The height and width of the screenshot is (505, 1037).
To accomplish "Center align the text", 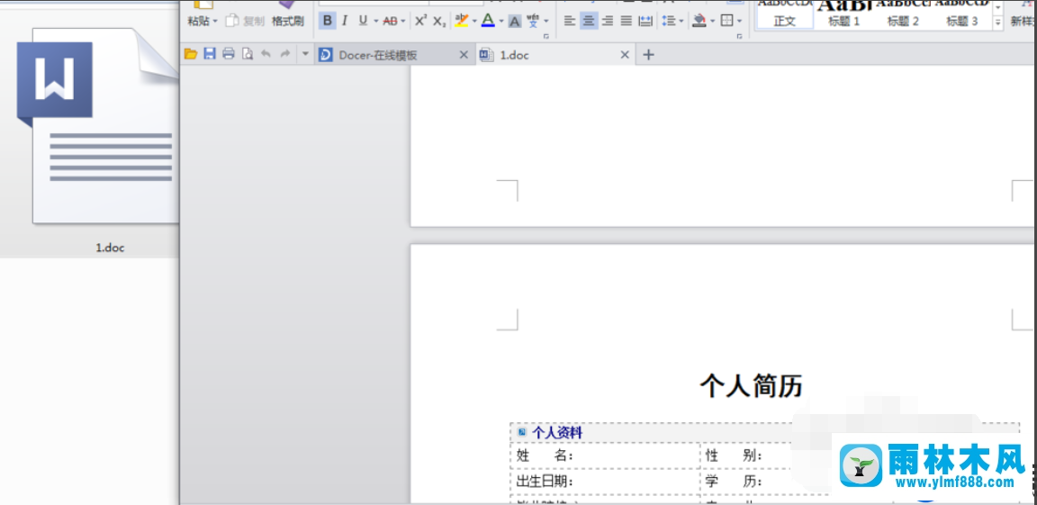I will (x=589, y=21).
